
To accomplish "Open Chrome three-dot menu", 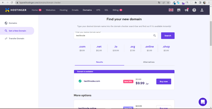I will click(209, 3).
